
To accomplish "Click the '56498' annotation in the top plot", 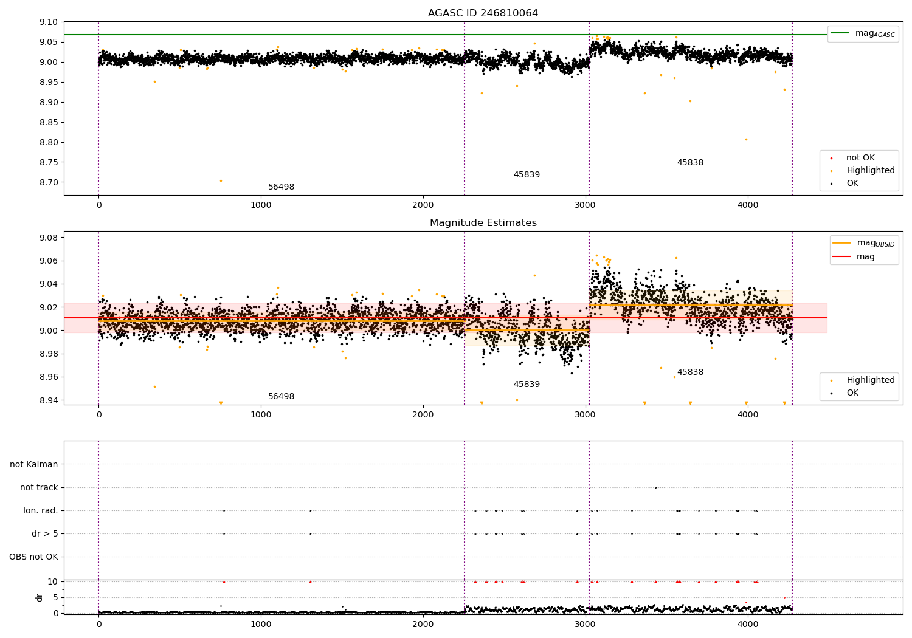I will (281, 187).
